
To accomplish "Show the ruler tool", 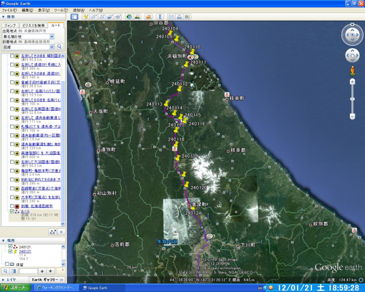I will 160,17.
